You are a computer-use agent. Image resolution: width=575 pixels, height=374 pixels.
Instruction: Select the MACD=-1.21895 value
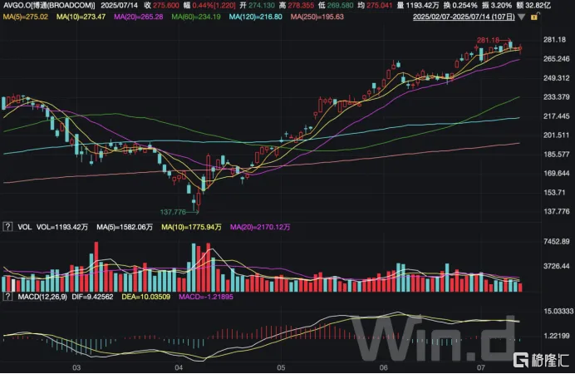pos(206,297)
